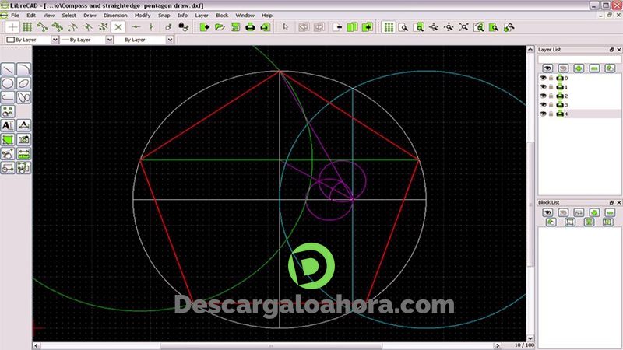Click the Copy toolbar icon
The height and width of the screenshot is (350, 623).
pos(352,27)
